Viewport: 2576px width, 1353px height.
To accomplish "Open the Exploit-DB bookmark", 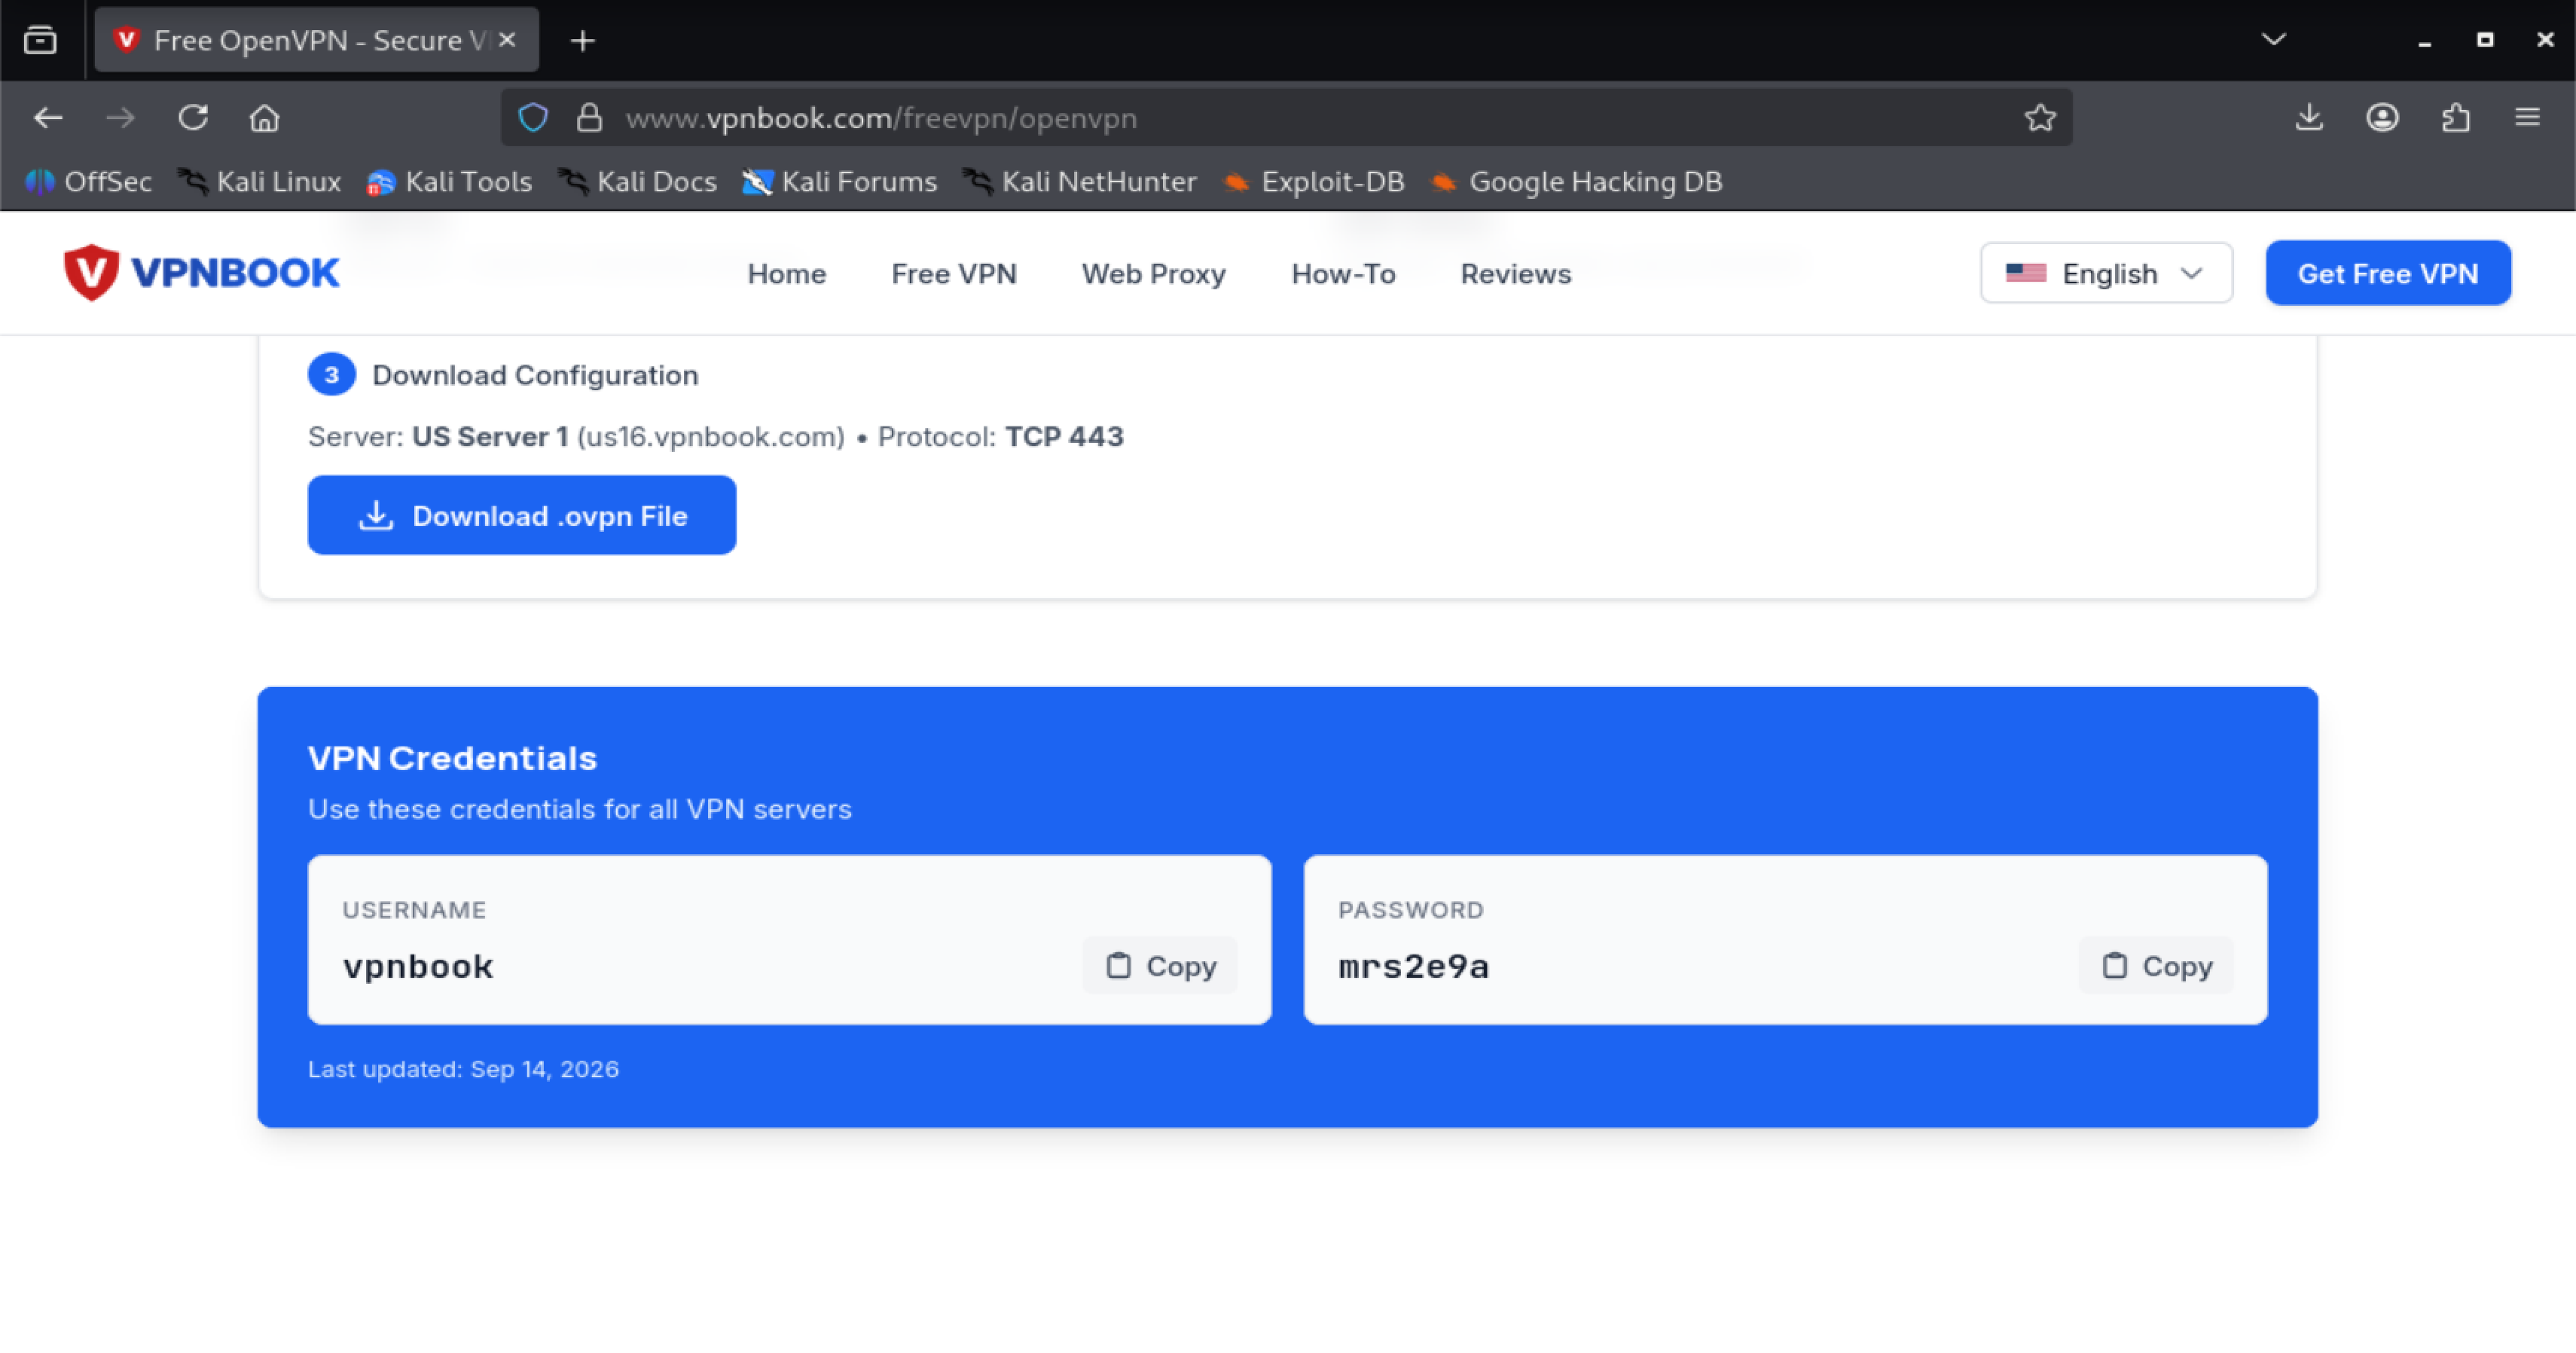I will [1314, 182].
